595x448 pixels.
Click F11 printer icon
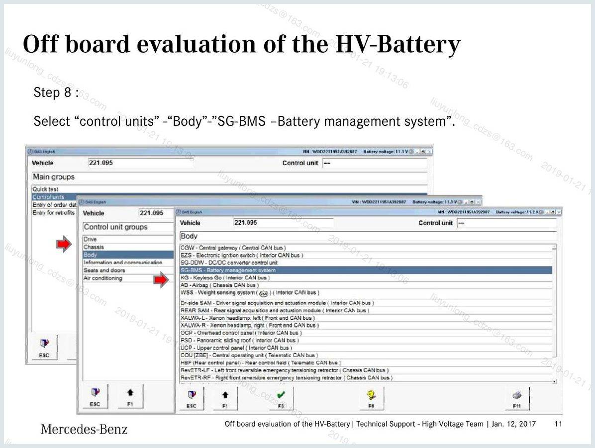click(x=517, y=398)
